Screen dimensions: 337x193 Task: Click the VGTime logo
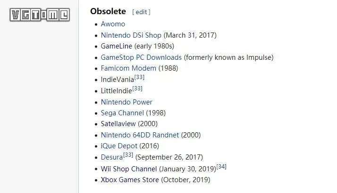pos(40,15)
